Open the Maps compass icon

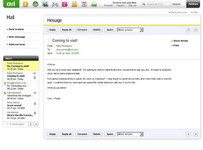click(x=35, y=4)
